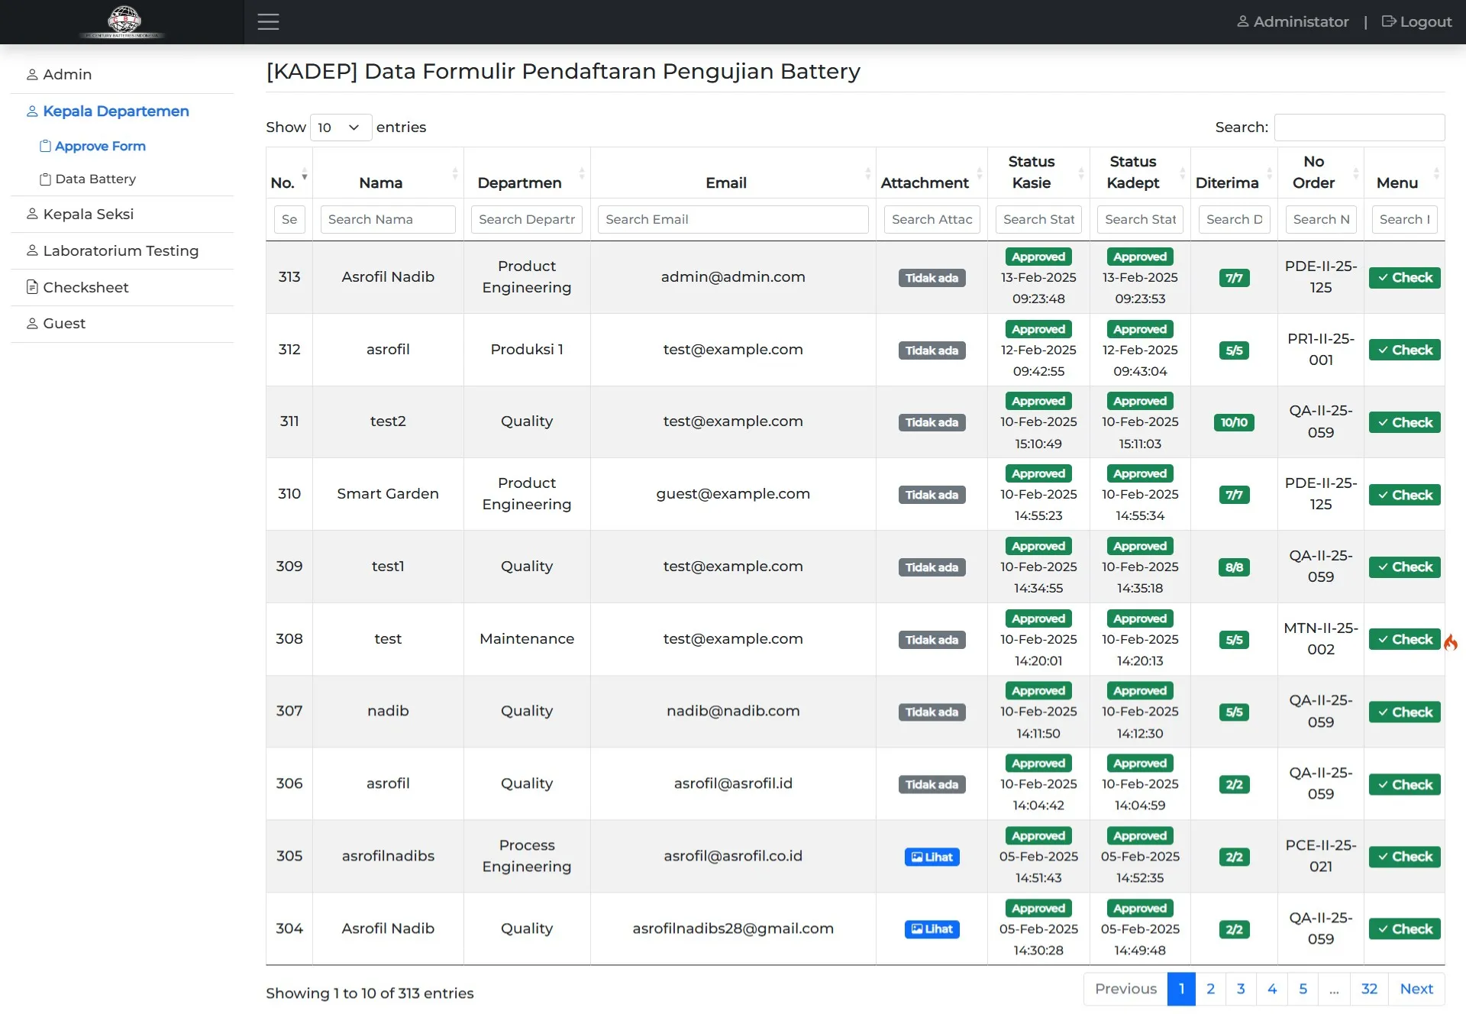Image resolution: width=1466 pixels, height=1014 pixels.
Task: Open Data Battery submenu item
Action: click(x=88, y=179)
